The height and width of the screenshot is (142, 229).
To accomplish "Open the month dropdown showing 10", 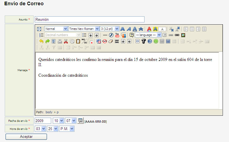I will coord(58,121).
